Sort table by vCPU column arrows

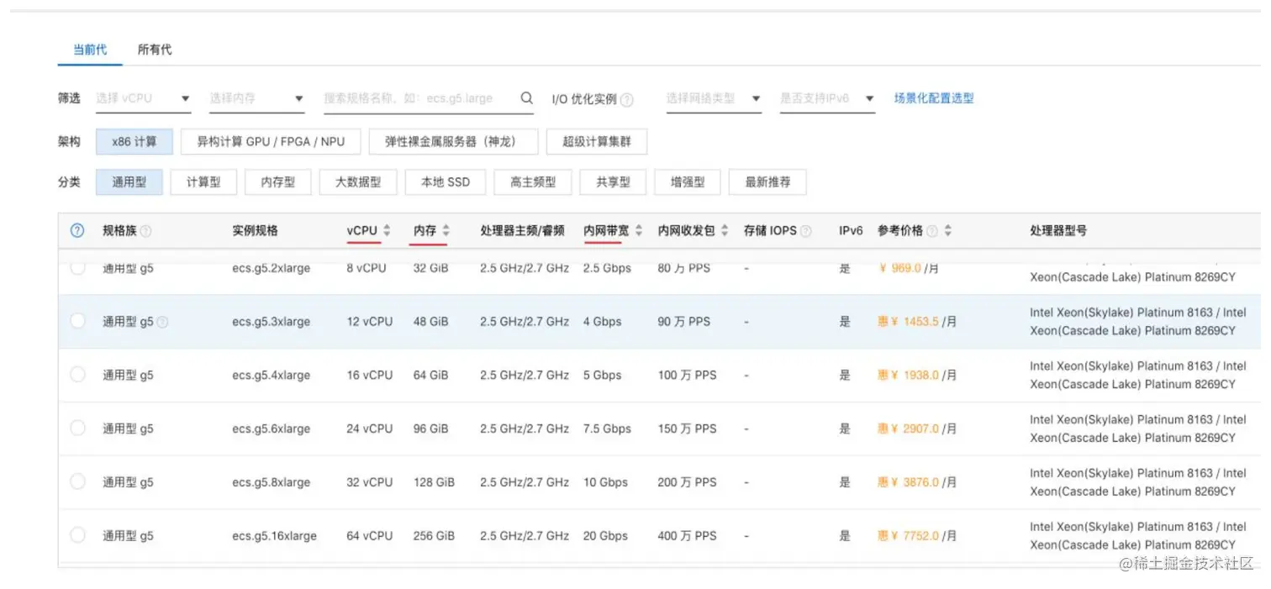click(x=387, y=230)
